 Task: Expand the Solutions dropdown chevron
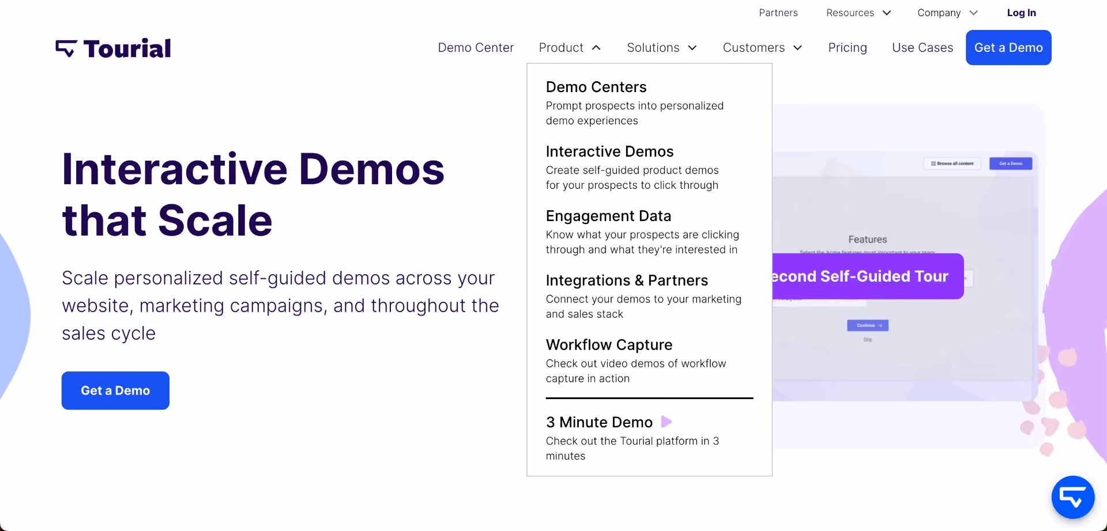[x=692, y=48]
